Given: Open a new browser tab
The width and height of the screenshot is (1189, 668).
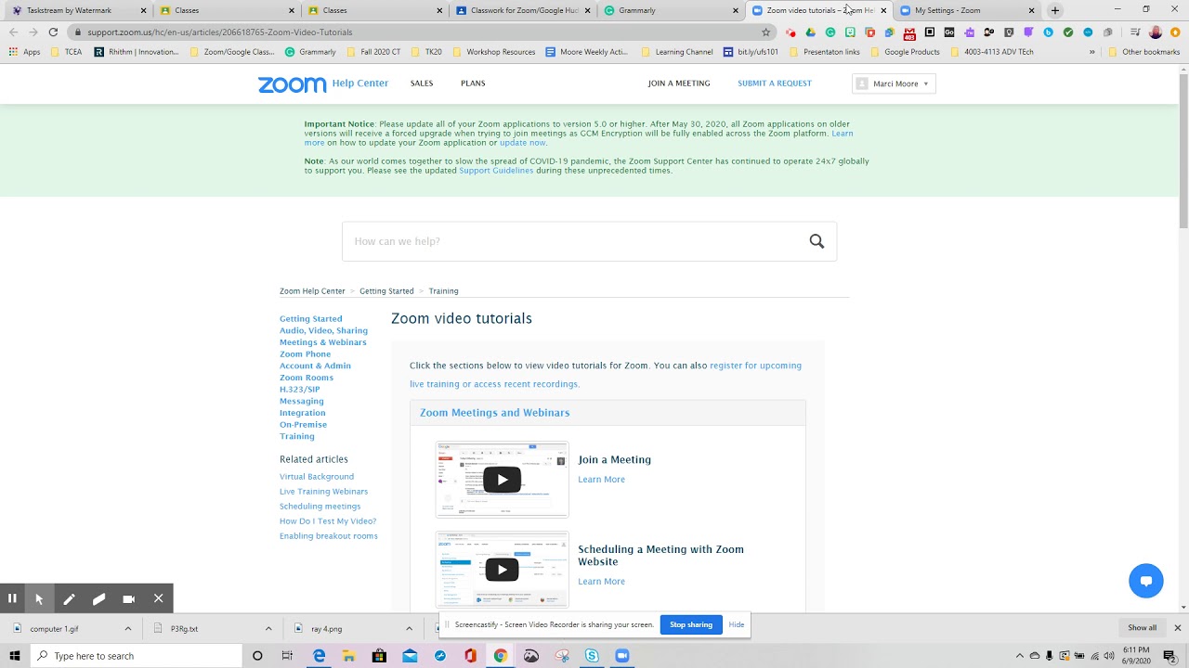Looking at the screenshot, I should click(1054, 10).
